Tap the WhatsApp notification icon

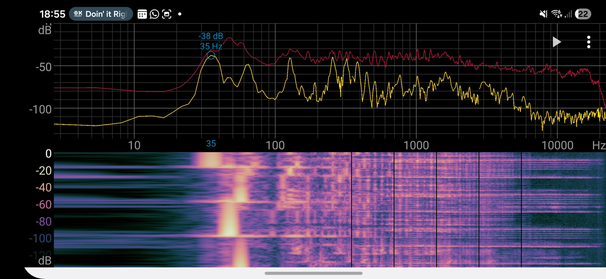point(154,14)
